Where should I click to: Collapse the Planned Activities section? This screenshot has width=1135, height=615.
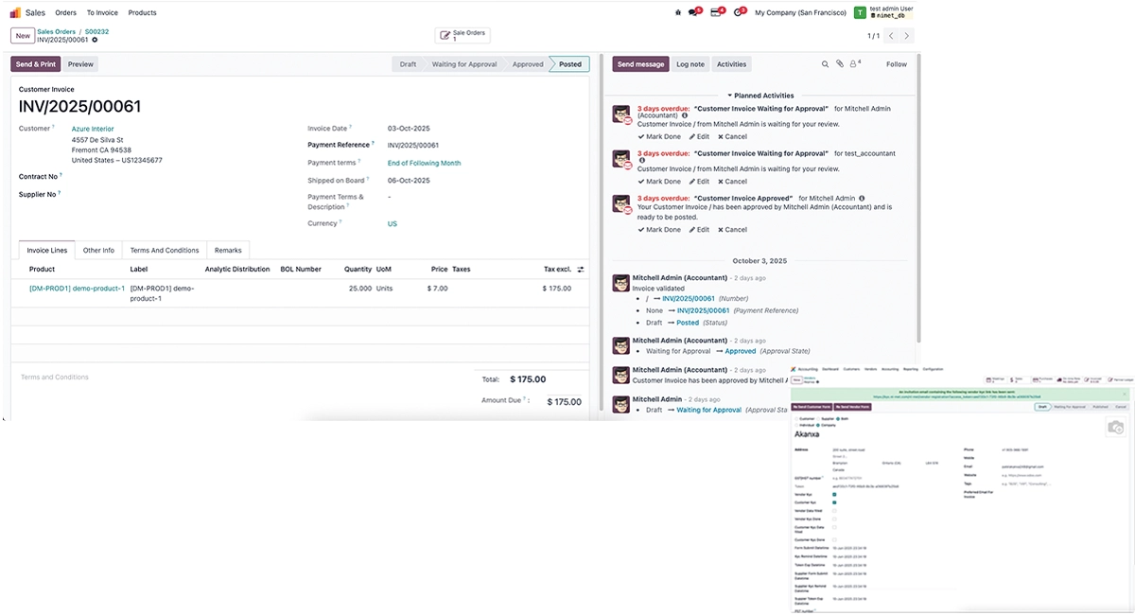[760, 96]
